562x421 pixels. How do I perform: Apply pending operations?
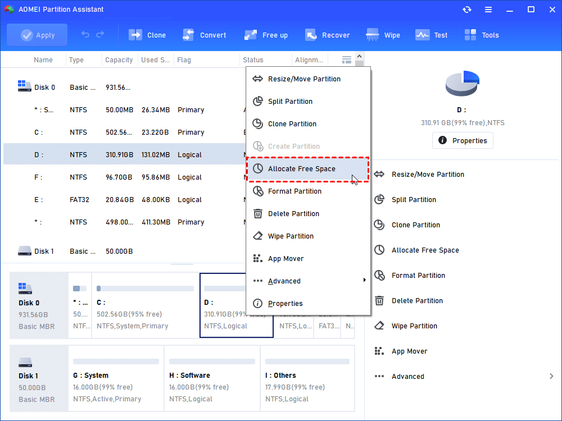[x=37, y=35]
